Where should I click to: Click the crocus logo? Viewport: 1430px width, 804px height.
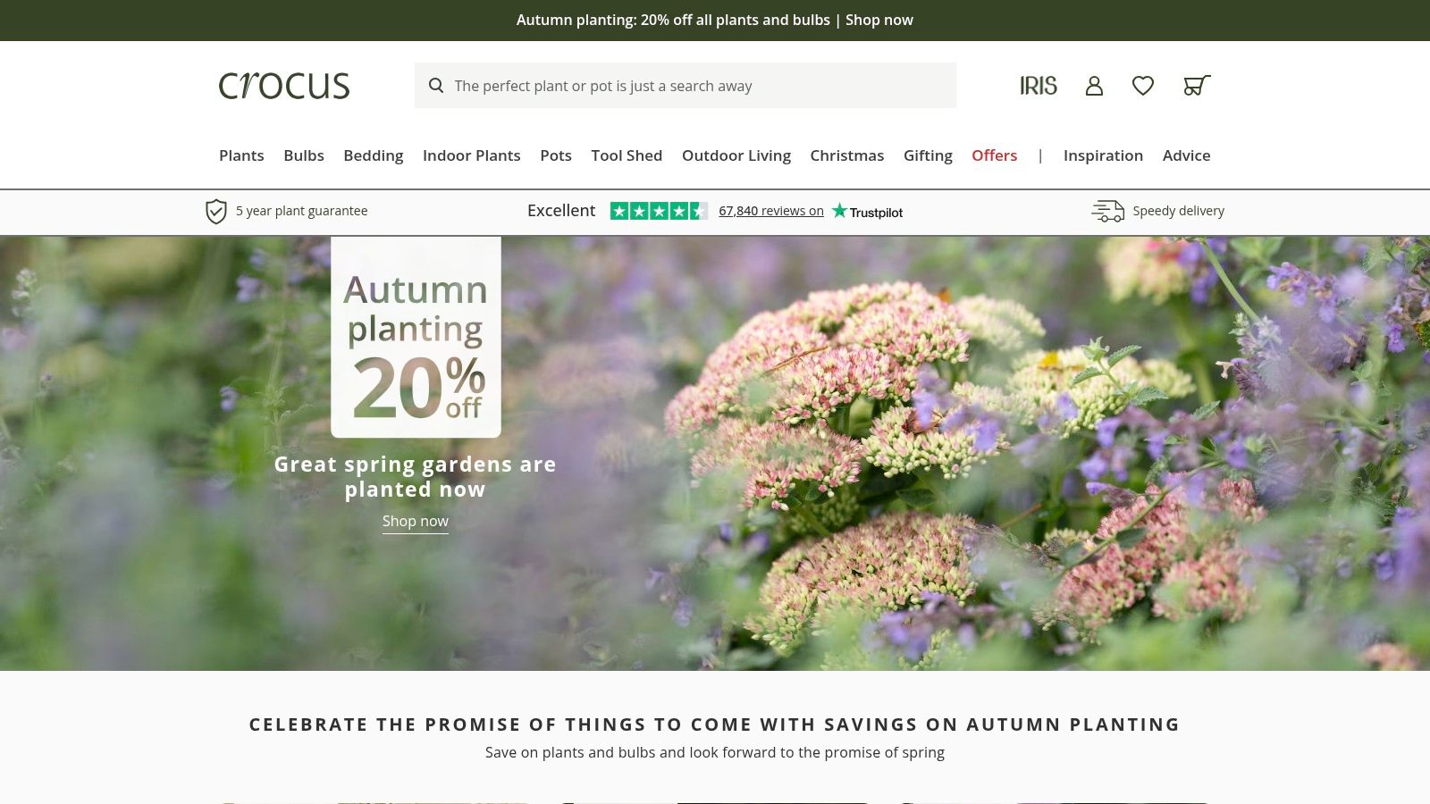[284, 86]
